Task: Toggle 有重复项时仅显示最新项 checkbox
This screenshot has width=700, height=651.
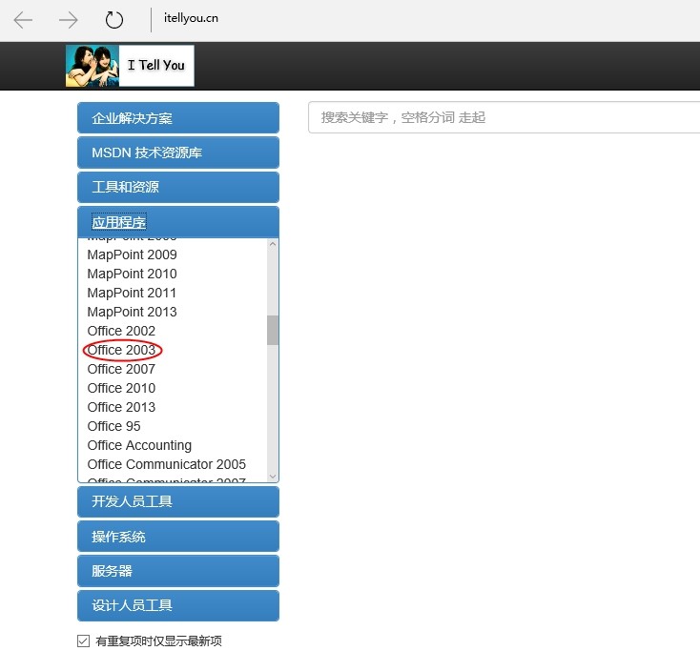Action: point(83,641)
